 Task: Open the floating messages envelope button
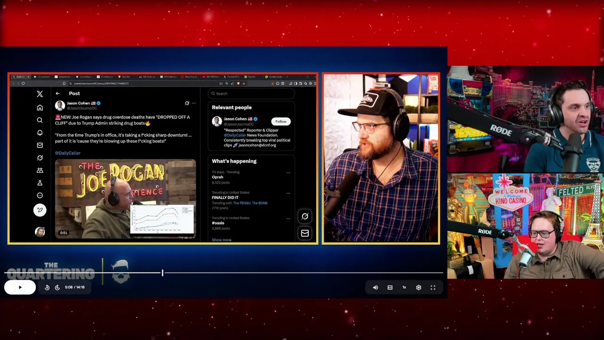[x=305, y=233]
